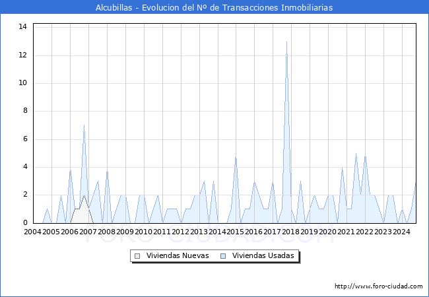Click the x-axis year 2009

click(125, 232)
